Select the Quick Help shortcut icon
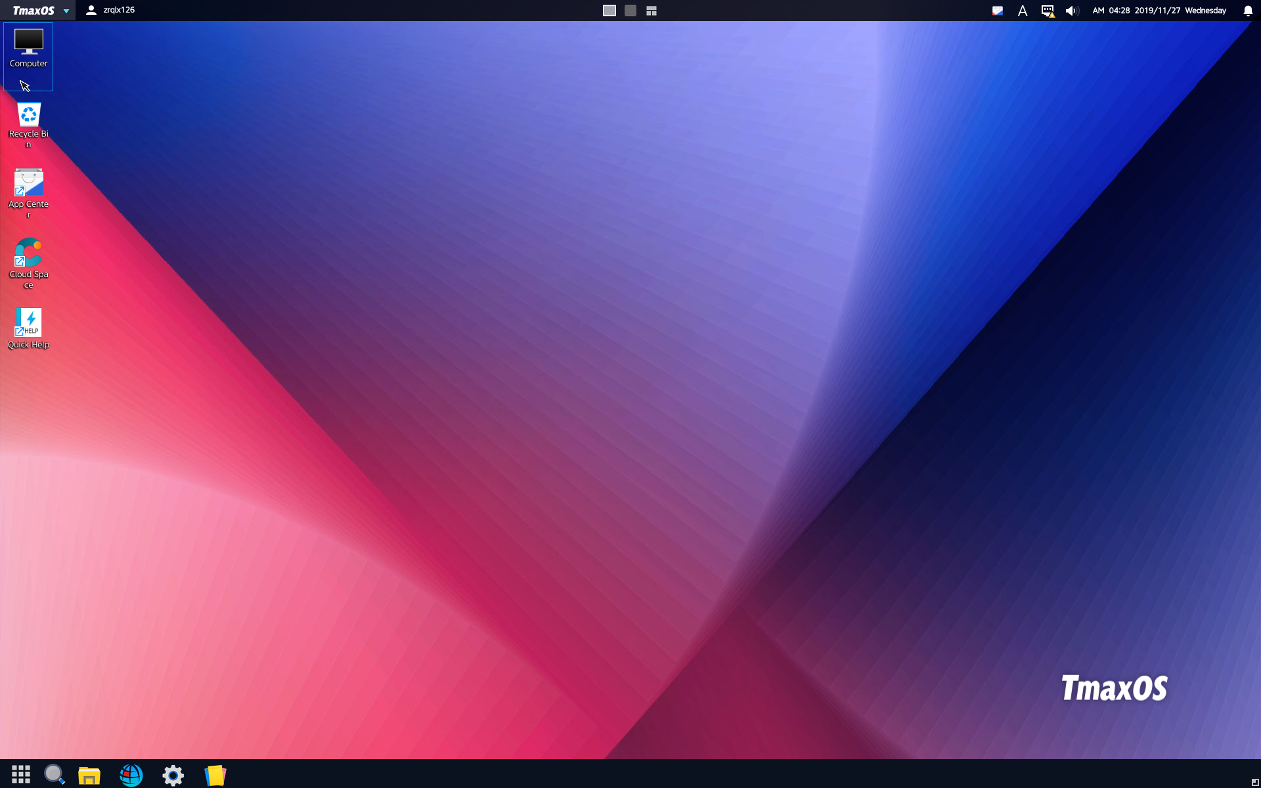Screen dimensions: 1261x788 click(28, 328)
